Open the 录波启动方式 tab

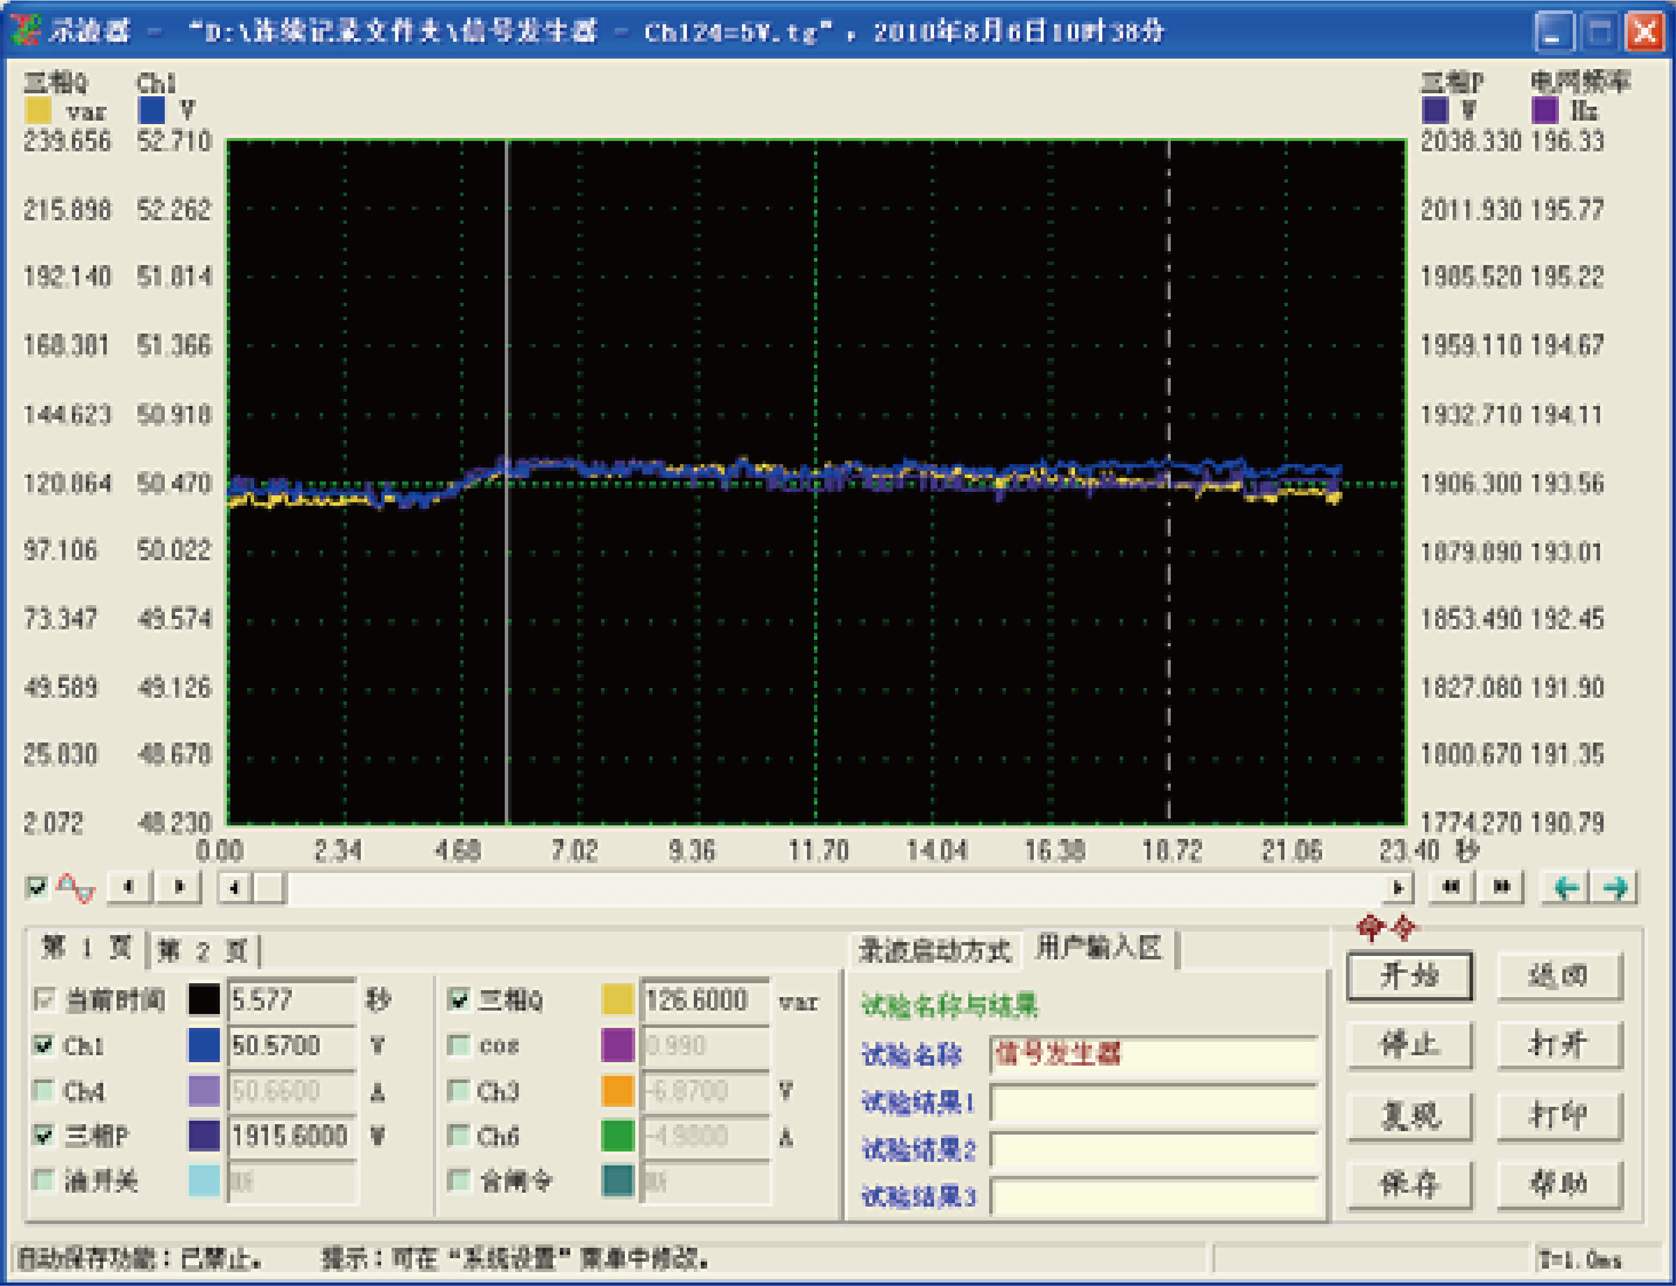935,950
